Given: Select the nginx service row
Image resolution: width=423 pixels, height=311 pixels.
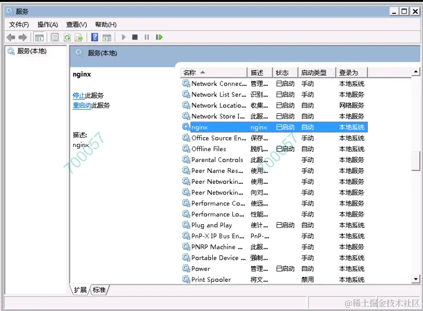Looking at the screenshot, I should [274, 127].
